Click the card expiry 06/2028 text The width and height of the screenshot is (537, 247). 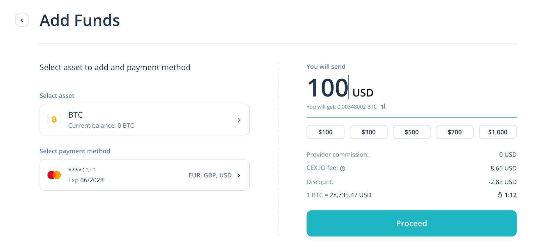tap(86, 180)
